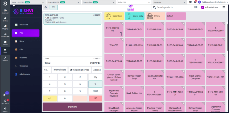Select the % discount mode

95,84
